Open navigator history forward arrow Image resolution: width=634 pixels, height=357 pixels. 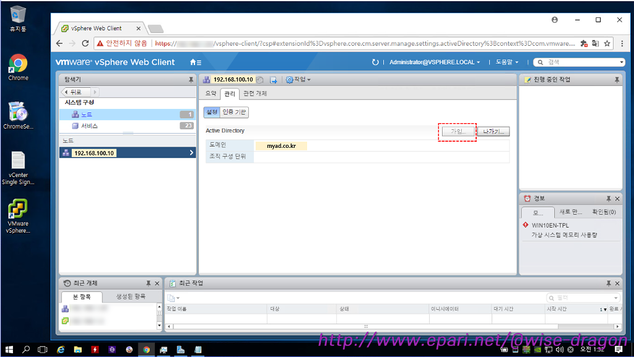pyautogui.click(x=95, y=92)
